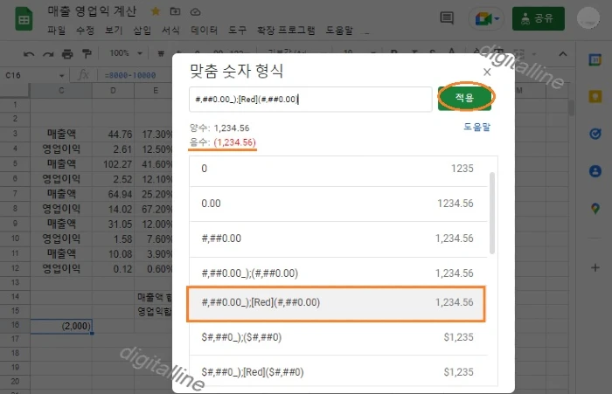Open the Google Sheets home icon

pyautogui.click(x=24, y=18)
